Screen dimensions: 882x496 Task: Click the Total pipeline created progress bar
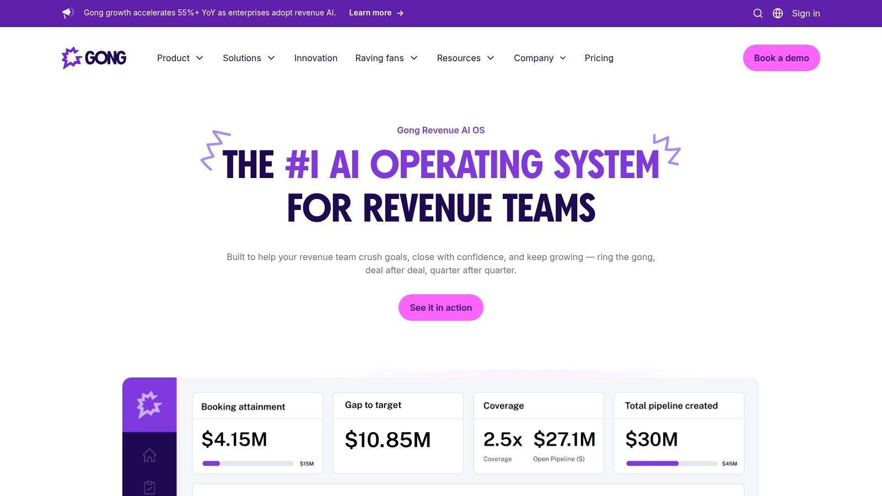click(672, 463)
